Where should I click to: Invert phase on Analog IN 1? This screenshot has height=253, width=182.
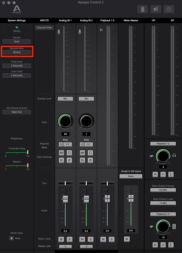point(69,160)
